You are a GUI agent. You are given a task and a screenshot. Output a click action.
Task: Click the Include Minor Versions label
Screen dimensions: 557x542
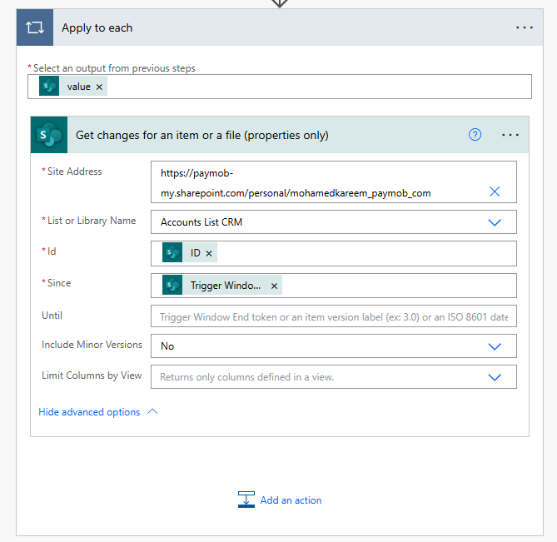click(x=92, y=345)
